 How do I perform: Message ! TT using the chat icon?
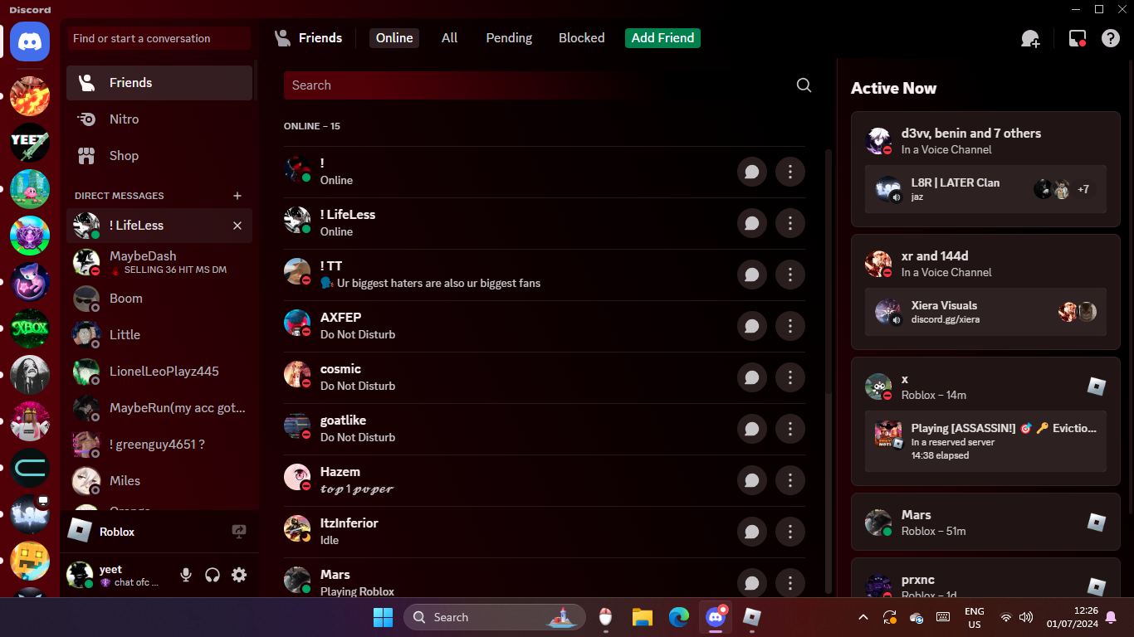click(752, 275)
